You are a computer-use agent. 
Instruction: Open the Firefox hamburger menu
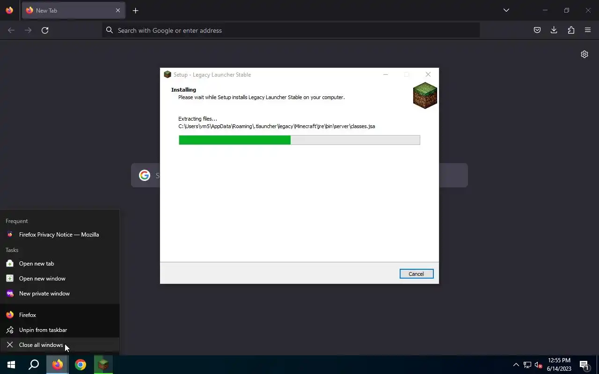pos(588,30)
